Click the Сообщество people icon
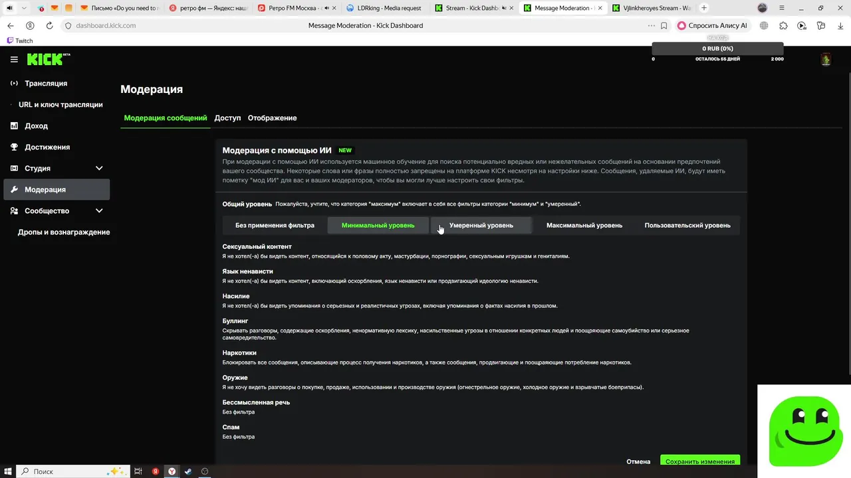Screen dimensions: 851x478 [x=14, y=210]
